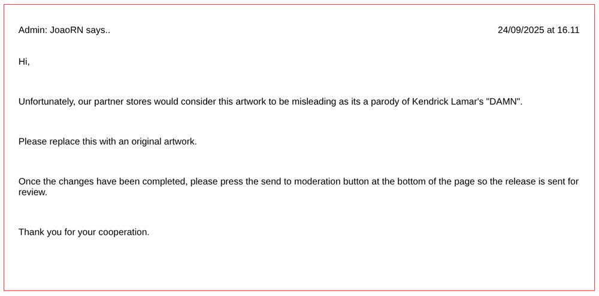
Task: Click the "Hi," greeting line
Action: coord(24,62)
